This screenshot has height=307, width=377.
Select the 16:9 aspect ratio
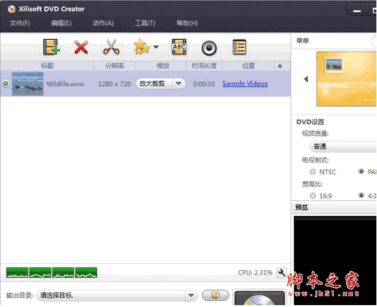(312, 195)
